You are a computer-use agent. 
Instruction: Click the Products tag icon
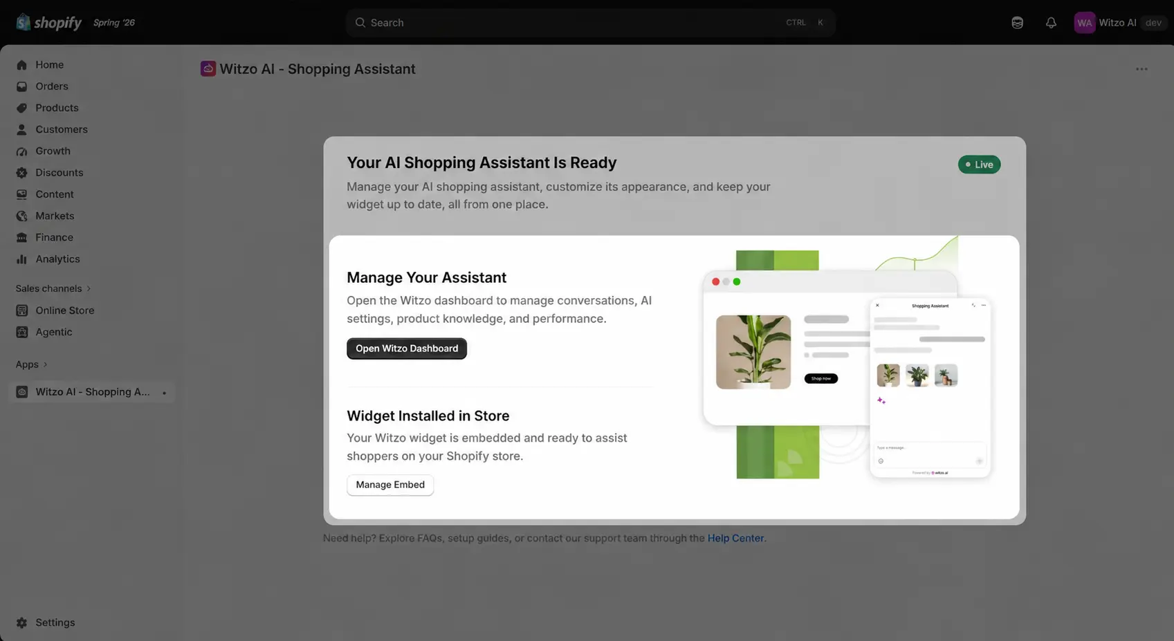click(x=22, y=108)
